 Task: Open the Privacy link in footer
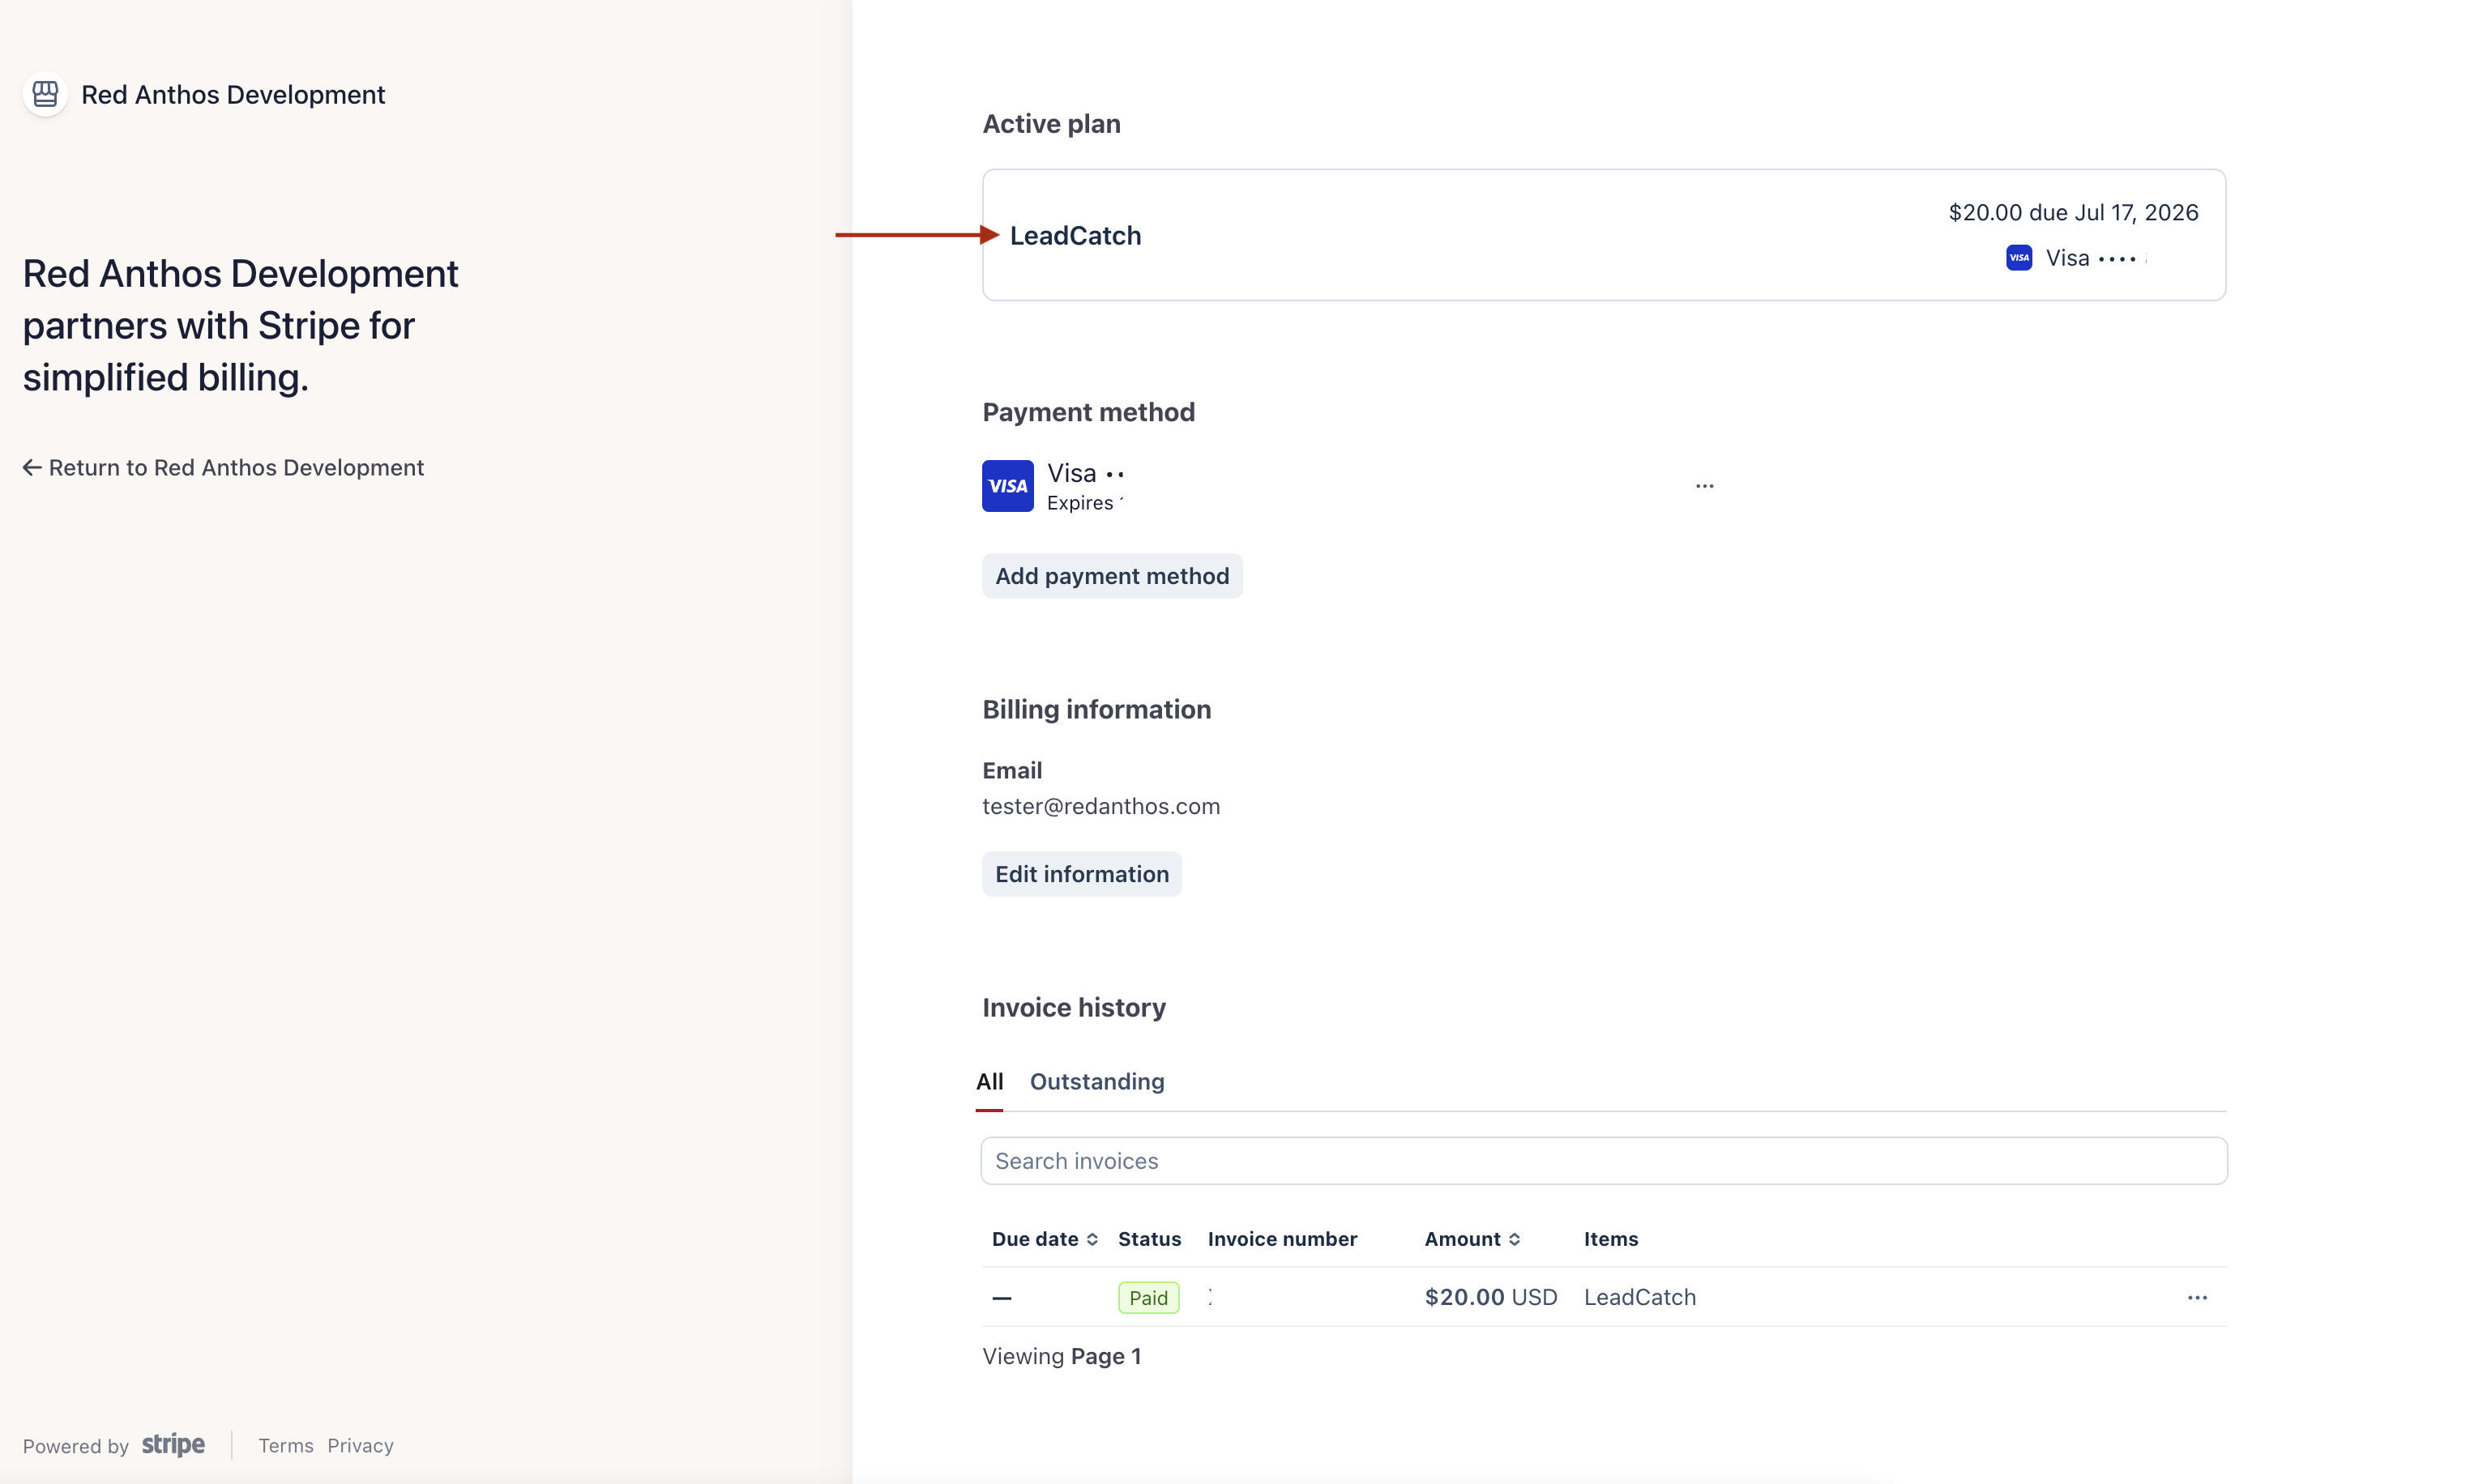click(x=360, y=1445)
